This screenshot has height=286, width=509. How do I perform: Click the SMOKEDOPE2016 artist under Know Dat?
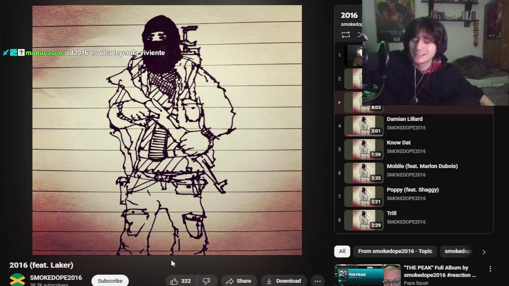[x=406, y=151]
